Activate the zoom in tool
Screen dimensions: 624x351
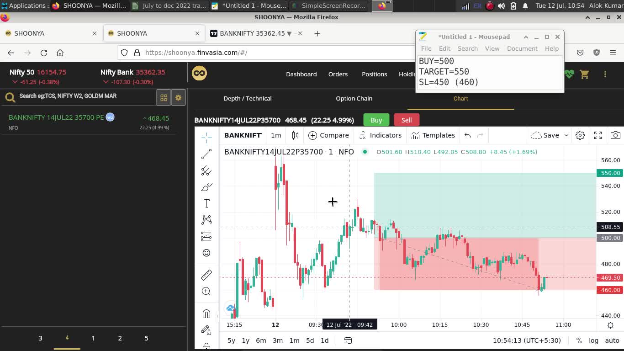(x=206, y=291)
